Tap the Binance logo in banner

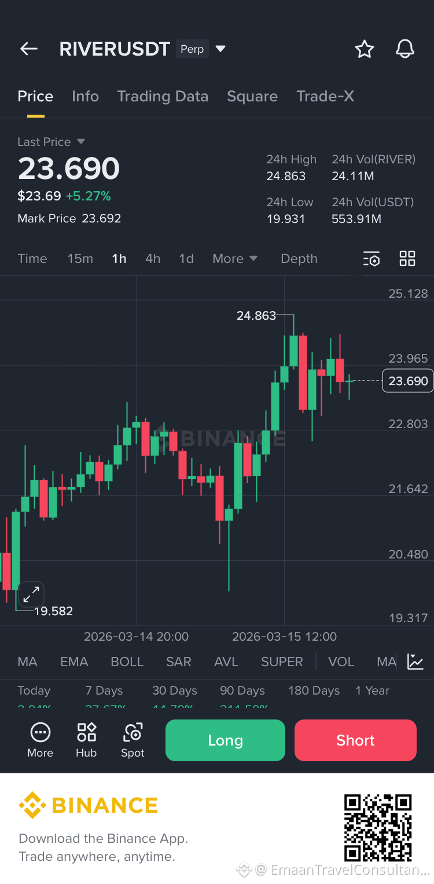click(x=88, y=805)
